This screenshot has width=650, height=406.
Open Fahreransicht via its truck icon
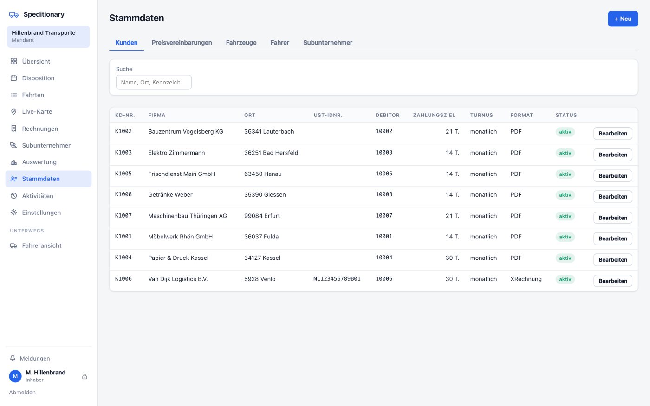14,245
